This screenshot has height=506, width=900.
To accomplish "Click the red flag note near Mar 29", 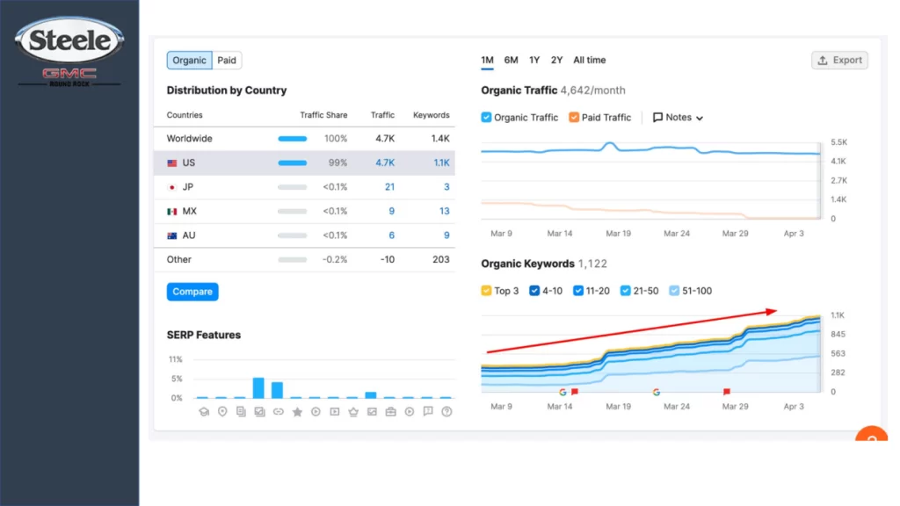I will pos(727,392).
